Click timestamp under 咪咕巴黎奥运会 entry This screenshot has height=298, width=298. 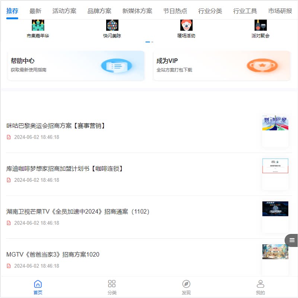pyautogui.click(x=37, y=137)
